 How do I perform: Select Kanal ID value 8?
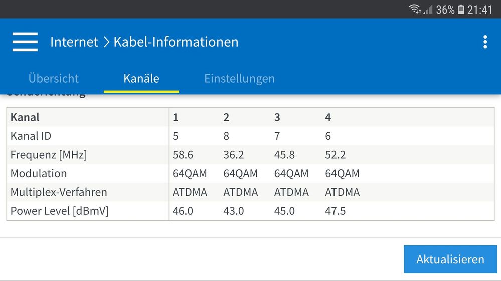coord(226,136)
